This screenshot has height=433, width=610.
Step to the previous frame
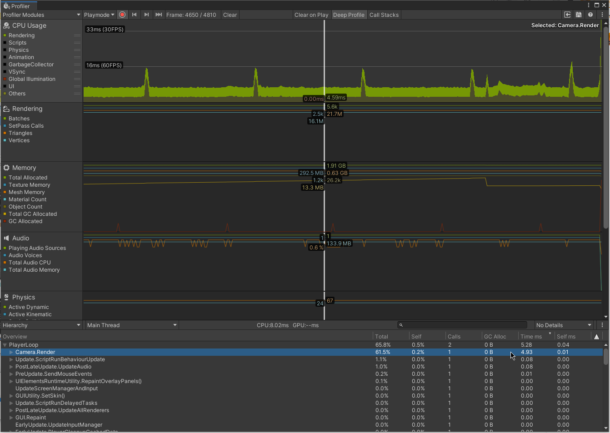[135, 15]
